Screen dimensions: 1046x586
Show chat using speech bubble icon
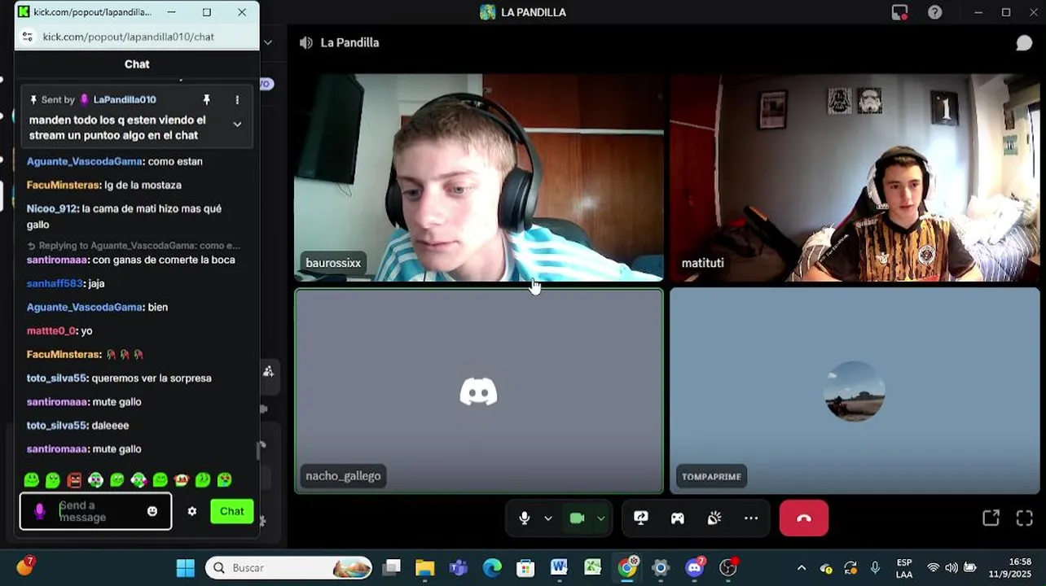pyautogui.click(x=1024, y=43)
